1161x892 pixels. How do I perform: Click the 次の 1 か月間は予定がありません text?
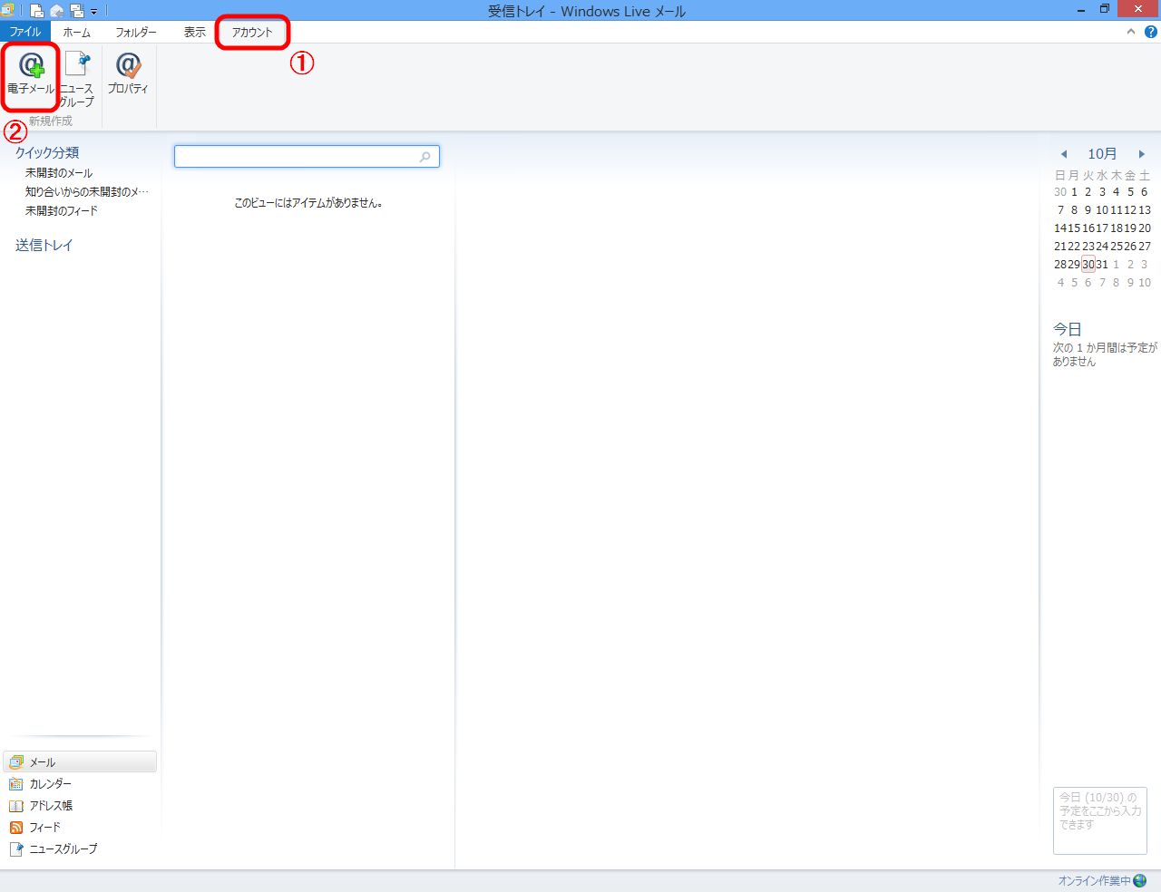[x=1105, y=354]
